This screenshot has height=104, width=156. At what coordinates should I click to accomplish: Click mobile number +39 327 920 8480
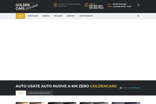click(x=120, y=4)
